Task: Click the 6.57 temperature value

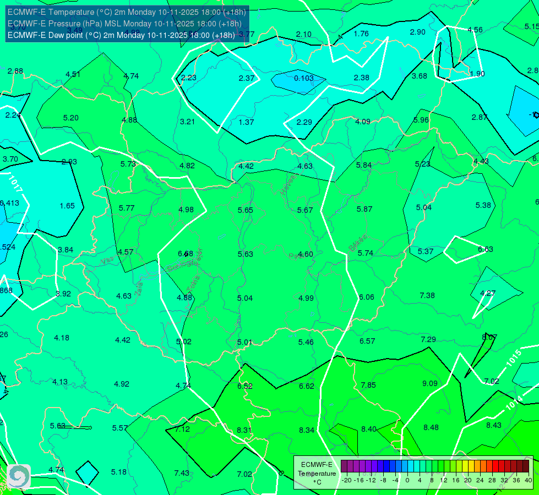Action: pyautogui.click(x=367, y=341)
